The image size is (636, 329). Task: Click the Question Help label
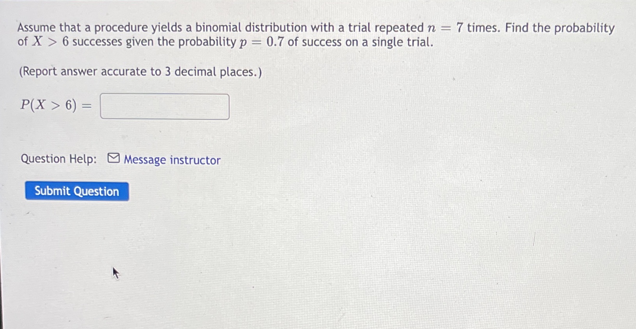[x=58, y=158]
